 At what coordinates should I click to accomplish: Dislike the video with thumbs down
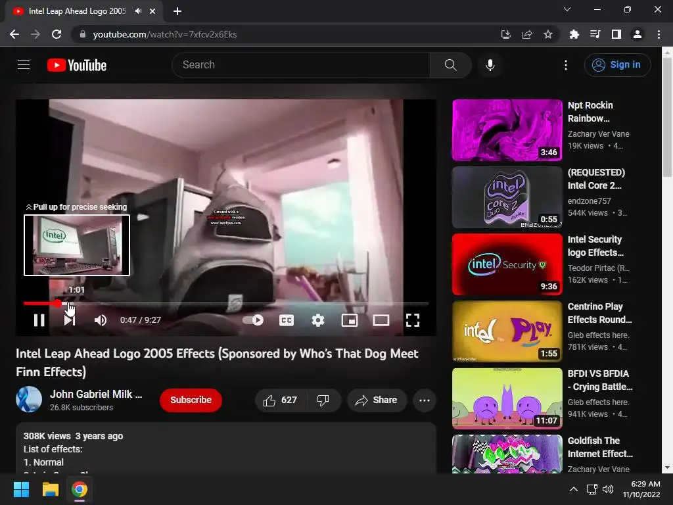[x=323, y=400]
